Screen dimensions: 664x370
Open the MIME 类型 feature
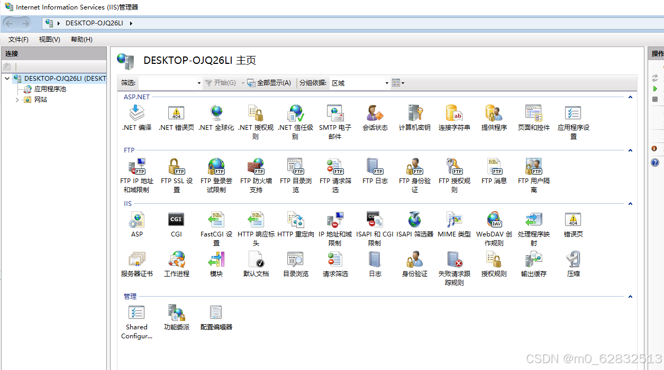454,224
